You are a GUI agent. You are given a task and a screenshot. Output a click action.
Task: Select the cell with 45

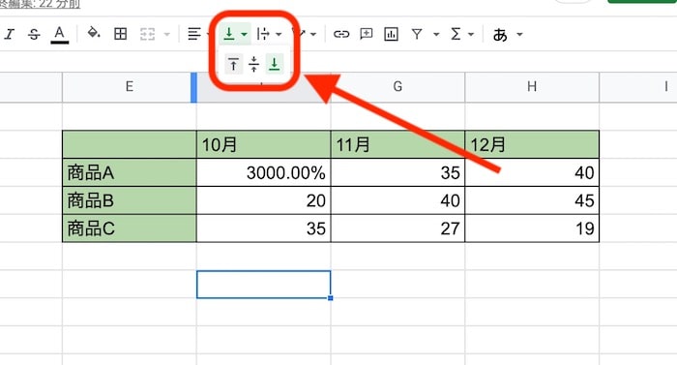[x=532, y=200]
